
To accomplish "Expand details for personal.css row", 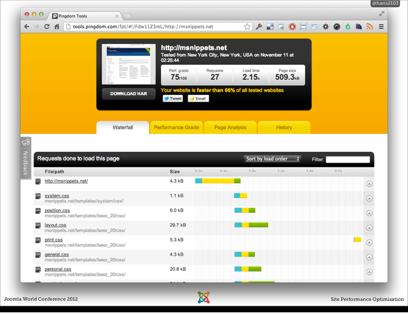I will coord(369,272).
